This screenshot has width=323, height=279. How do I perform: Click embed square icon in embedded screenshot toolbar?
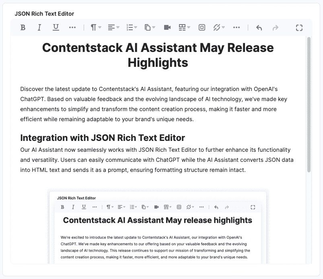tap(179, 207)
